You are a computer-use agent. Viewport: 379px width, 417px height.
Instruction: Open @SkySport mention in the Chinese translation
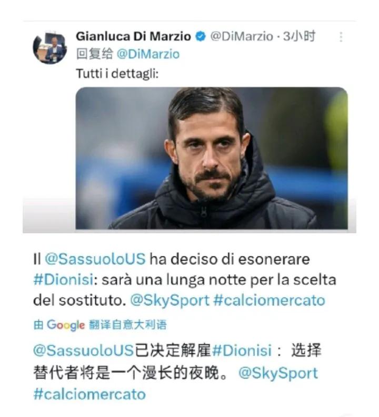tap(278, 373)
